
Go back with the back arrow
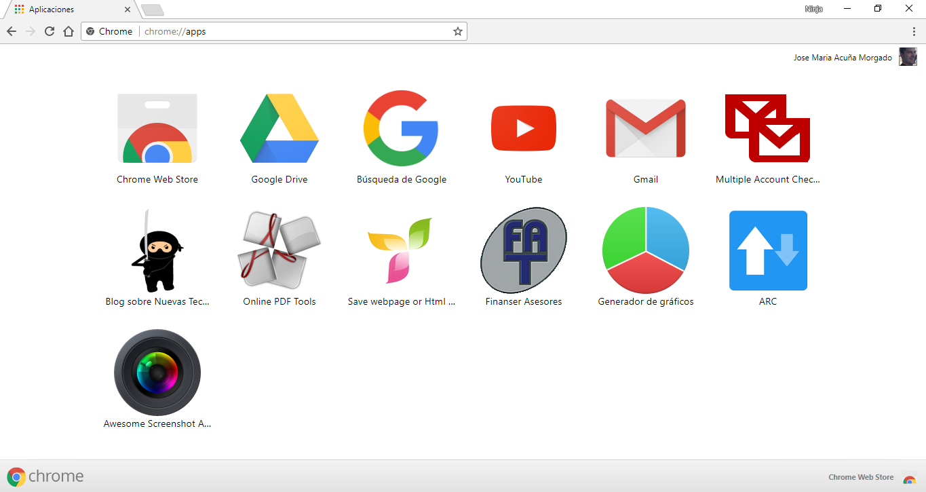[12, 31]
